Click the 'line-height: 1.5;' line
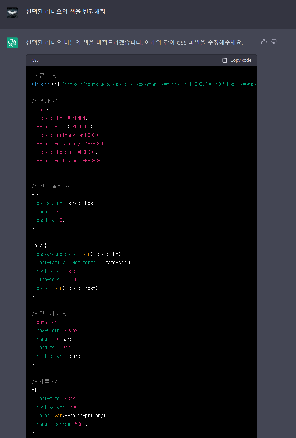 pos(58,280)
